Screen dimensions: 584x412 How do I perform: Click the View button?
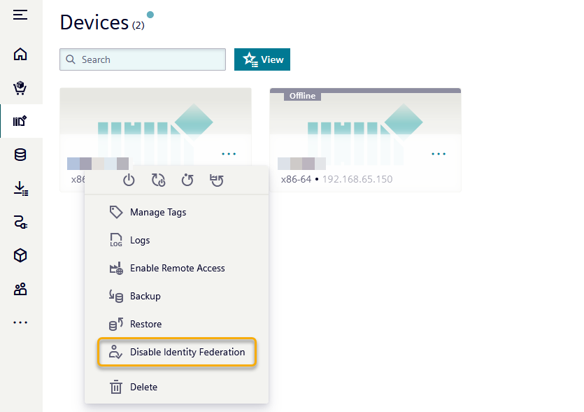(x=262, y=59)
